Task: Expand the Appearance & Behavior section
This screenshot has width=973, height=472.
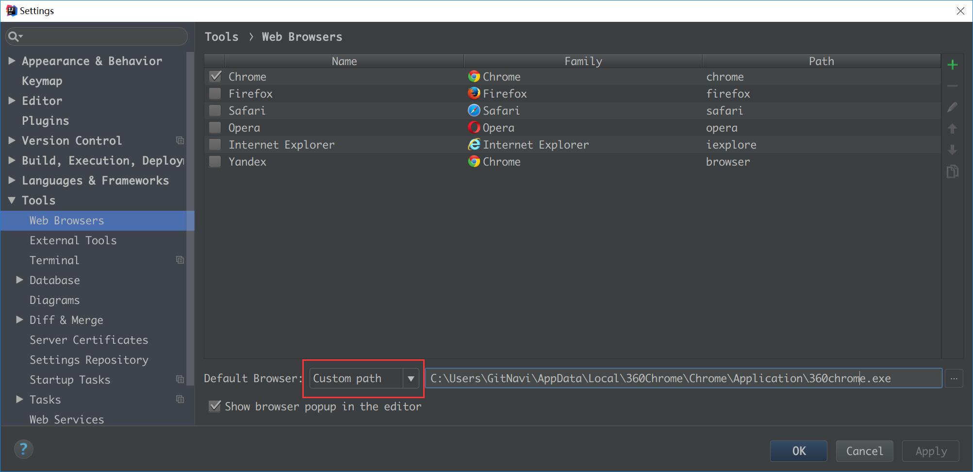Action: (12, 61)
